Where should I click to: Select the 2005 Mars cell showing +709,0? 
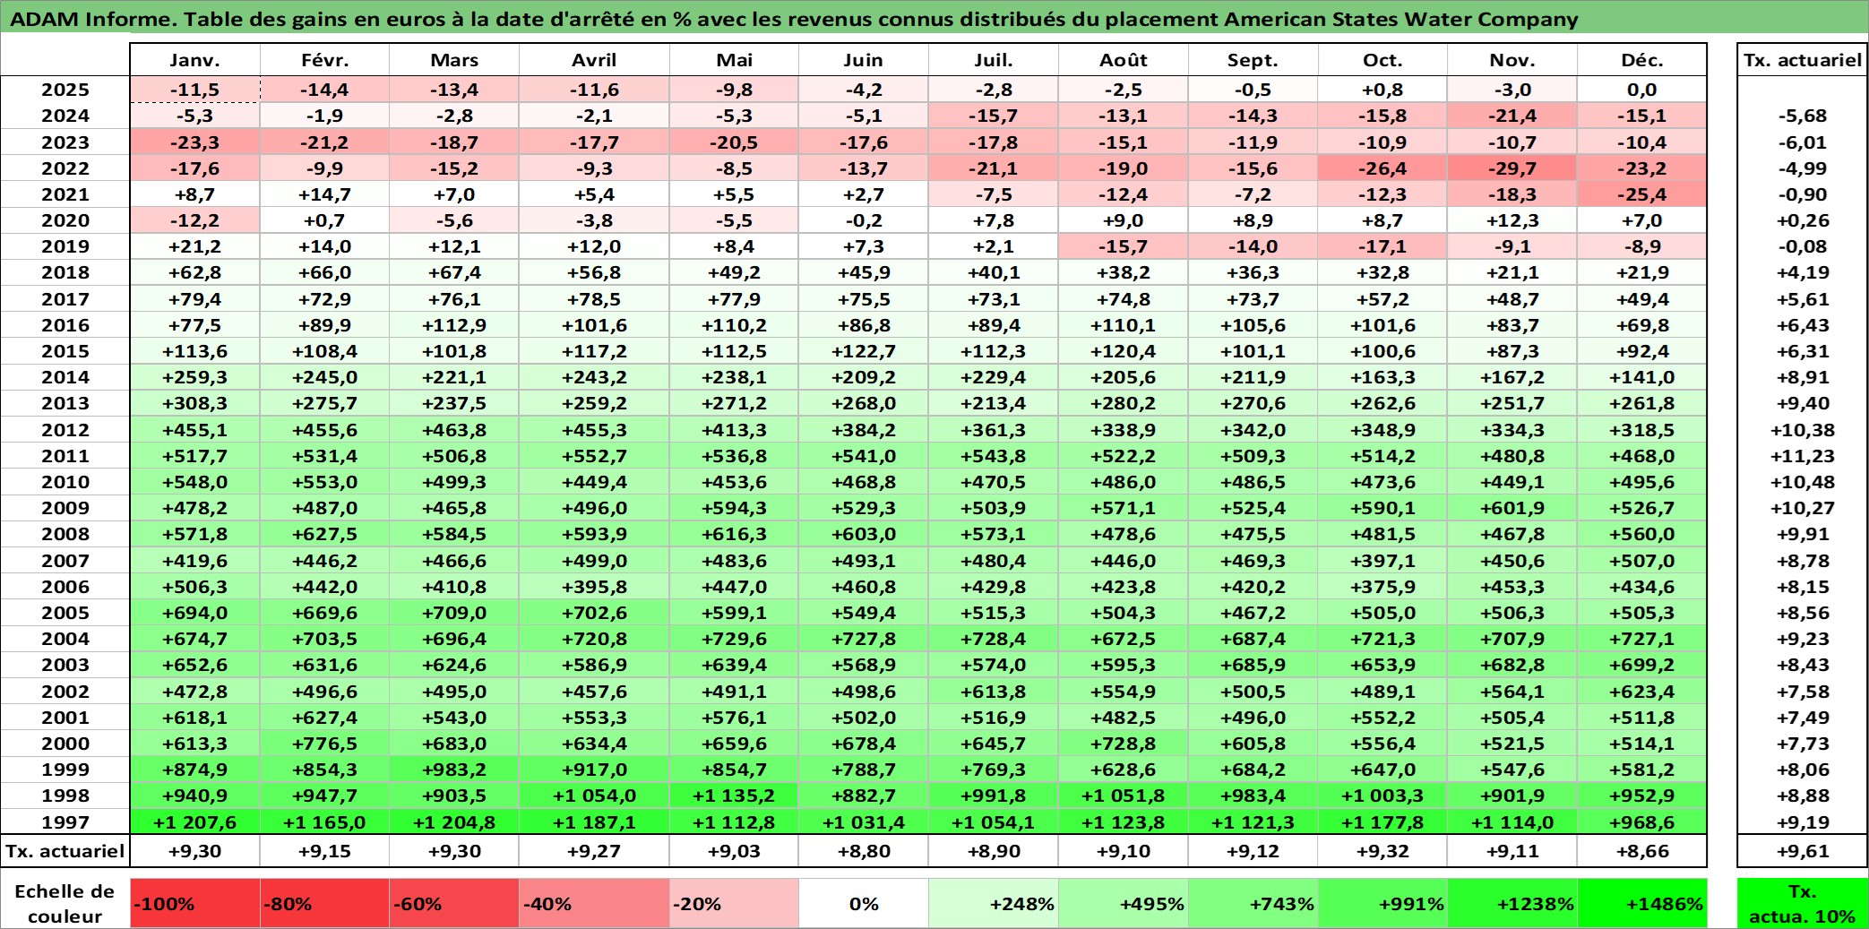pyautogui.click(x=454, y=613)
